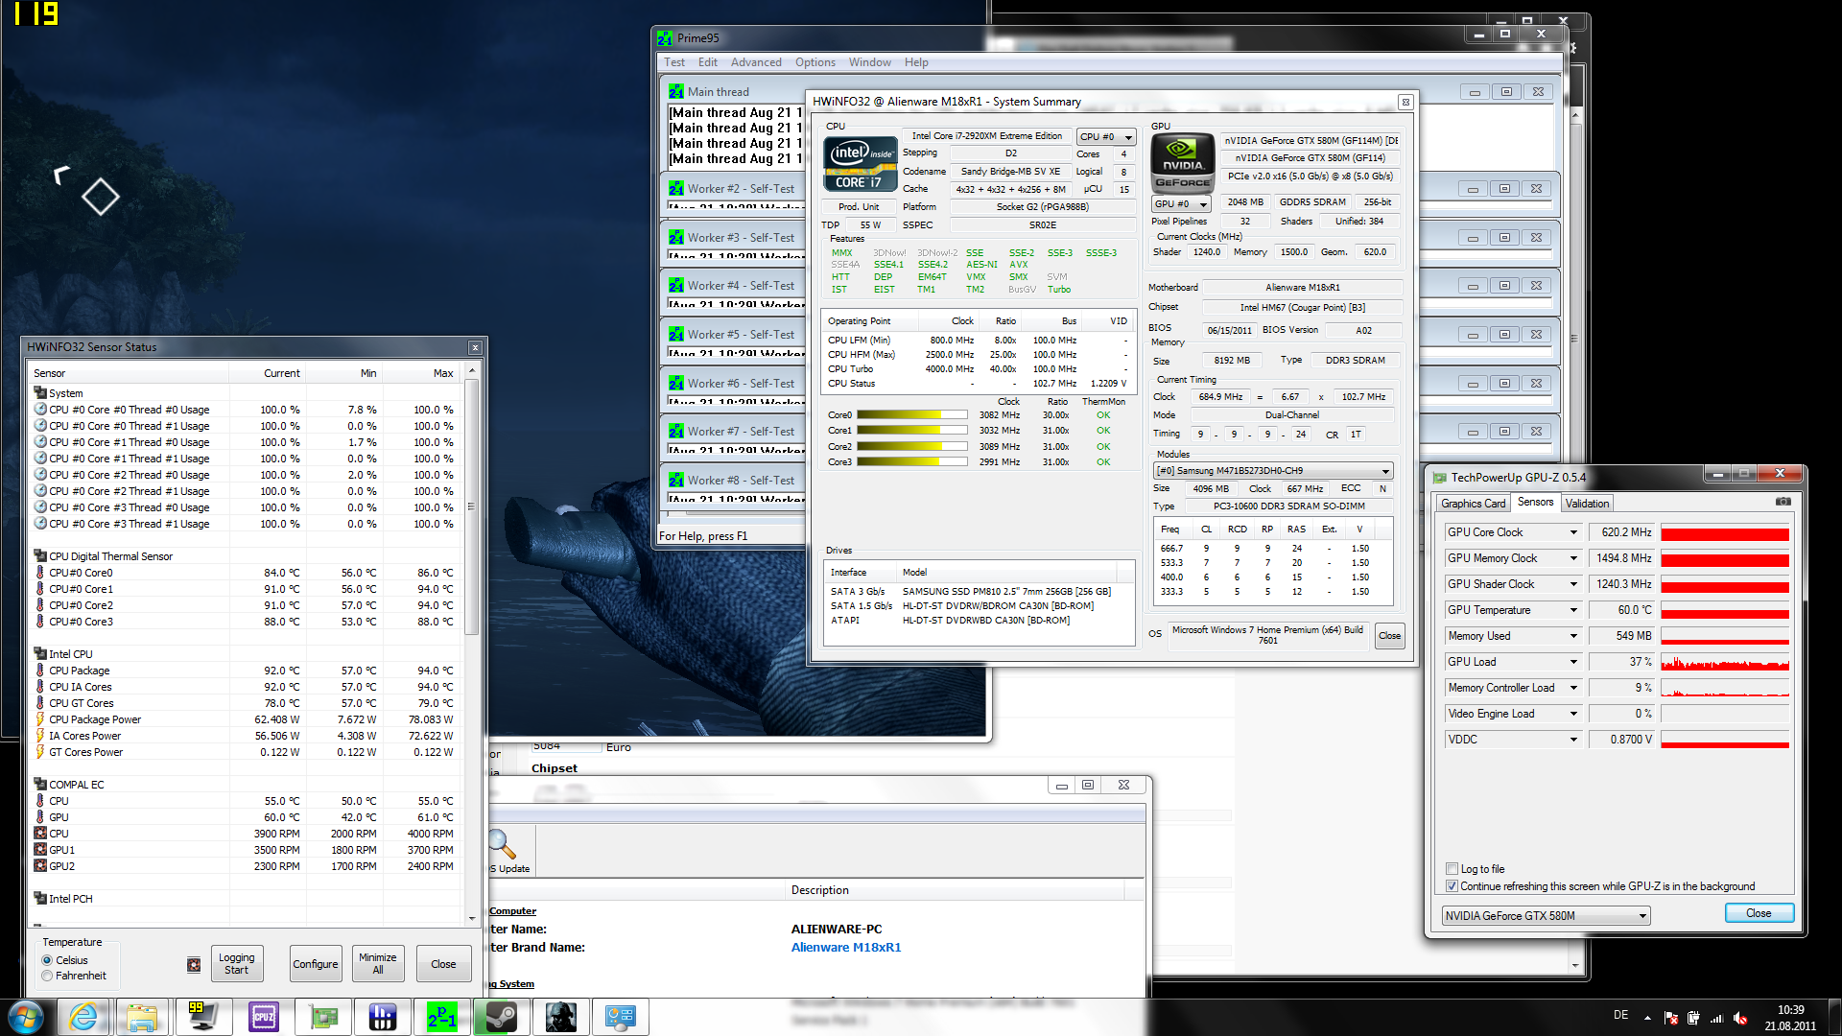The image size is (1842, 1036).
Task: Click the Sensor column header
Action: coord(130,373)
